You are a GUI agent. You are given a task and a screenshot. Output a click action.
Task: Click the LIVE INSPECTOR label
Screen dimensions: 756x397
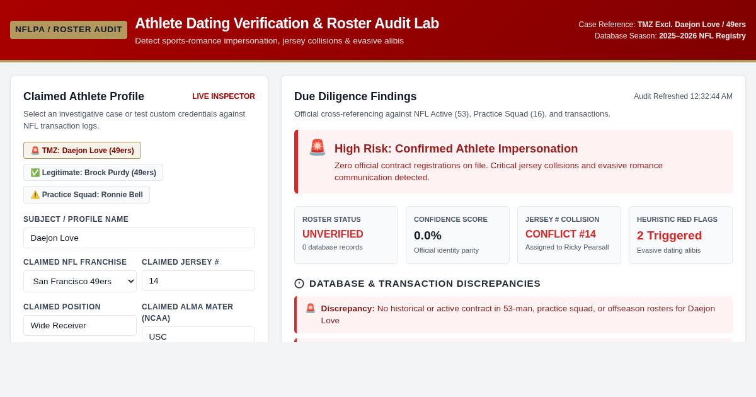tap(224, 96)
